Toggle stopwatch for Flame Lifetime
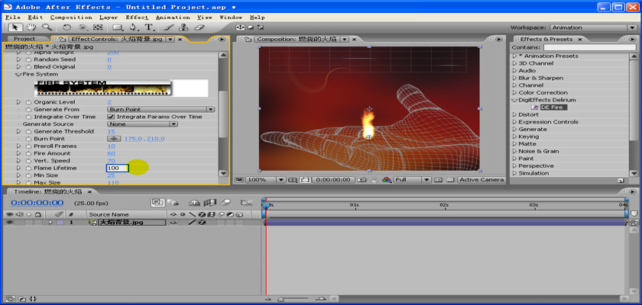 (28, 169)
